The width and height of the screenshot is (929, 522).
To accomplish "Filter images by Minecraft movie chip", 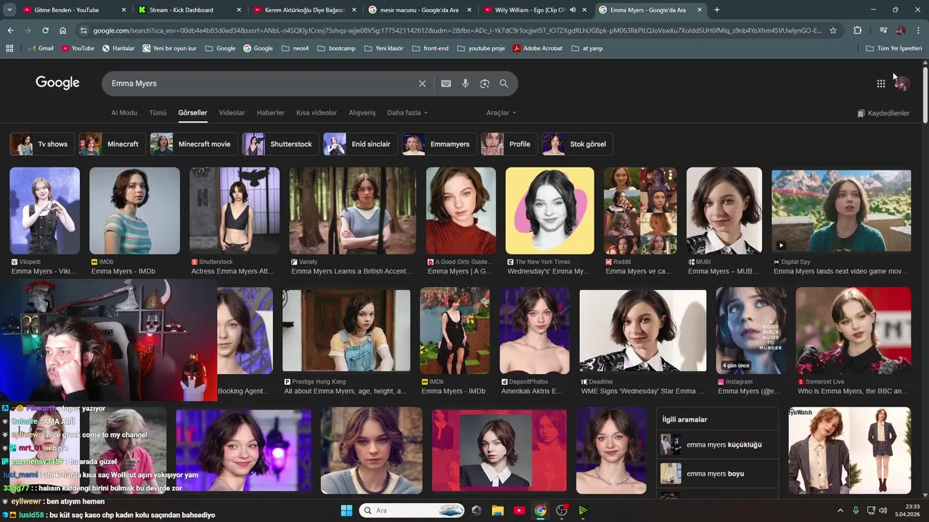I will 194,144.
